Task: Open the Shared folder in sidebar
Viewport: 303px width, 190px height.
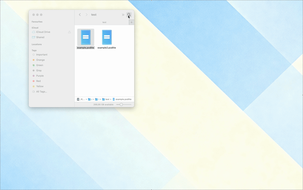Action: (40, 37)
